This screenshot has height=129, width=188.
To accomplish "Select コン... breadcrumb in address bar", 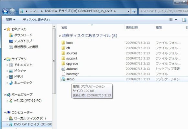I will pyautogui.click(x=34, y=11).
